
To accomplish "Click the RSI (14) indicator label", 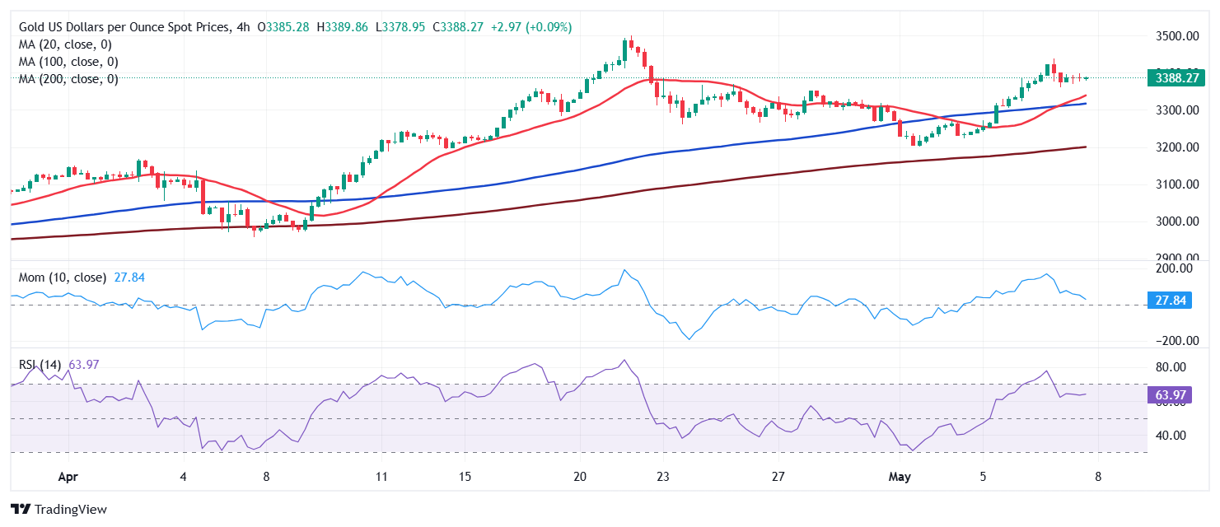I will pos(42,364).
